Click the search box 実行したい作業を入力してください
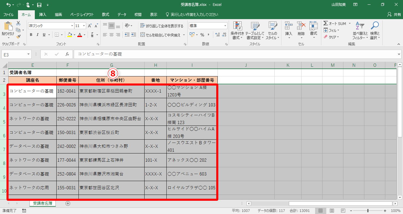The image size is (403, 214). (192, 14)
